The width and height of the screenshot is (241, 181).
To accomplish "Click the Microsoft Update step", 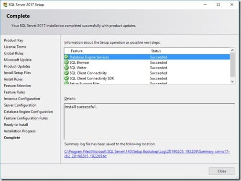I will (18, 60).
